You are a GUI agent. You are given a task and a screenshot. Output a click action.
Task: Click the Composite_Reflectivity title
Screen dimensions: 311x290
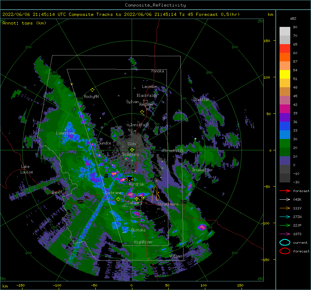pyautogui.click(x=155, y=5)
